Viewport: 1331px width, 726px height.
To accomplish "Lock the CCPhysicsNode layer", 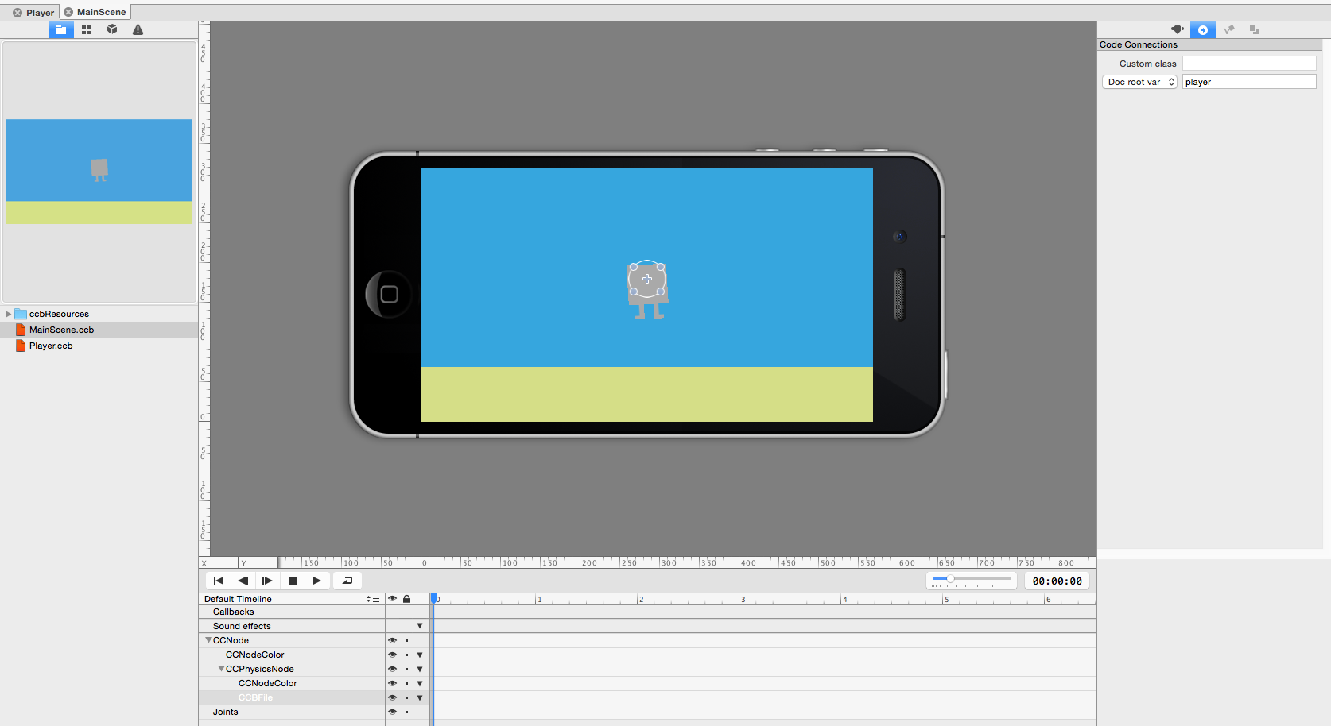I will 406,669.
